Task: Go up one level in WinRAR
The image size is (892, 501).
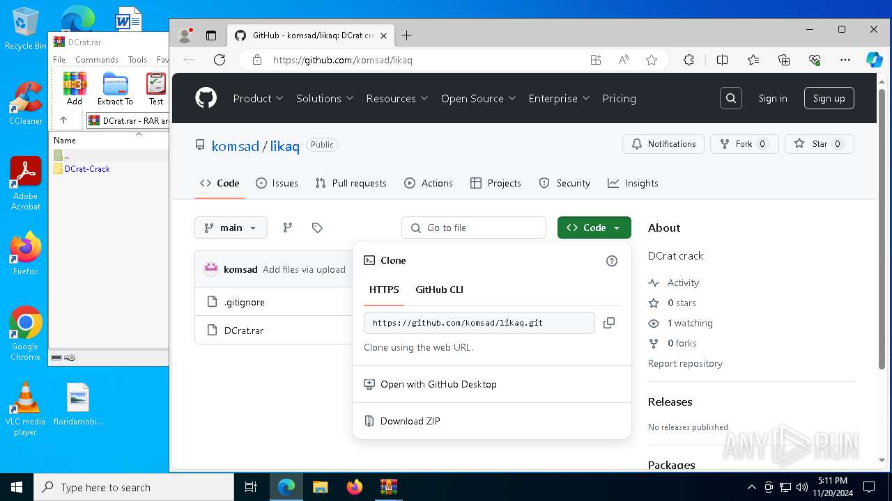Action: tap(63, 120)
